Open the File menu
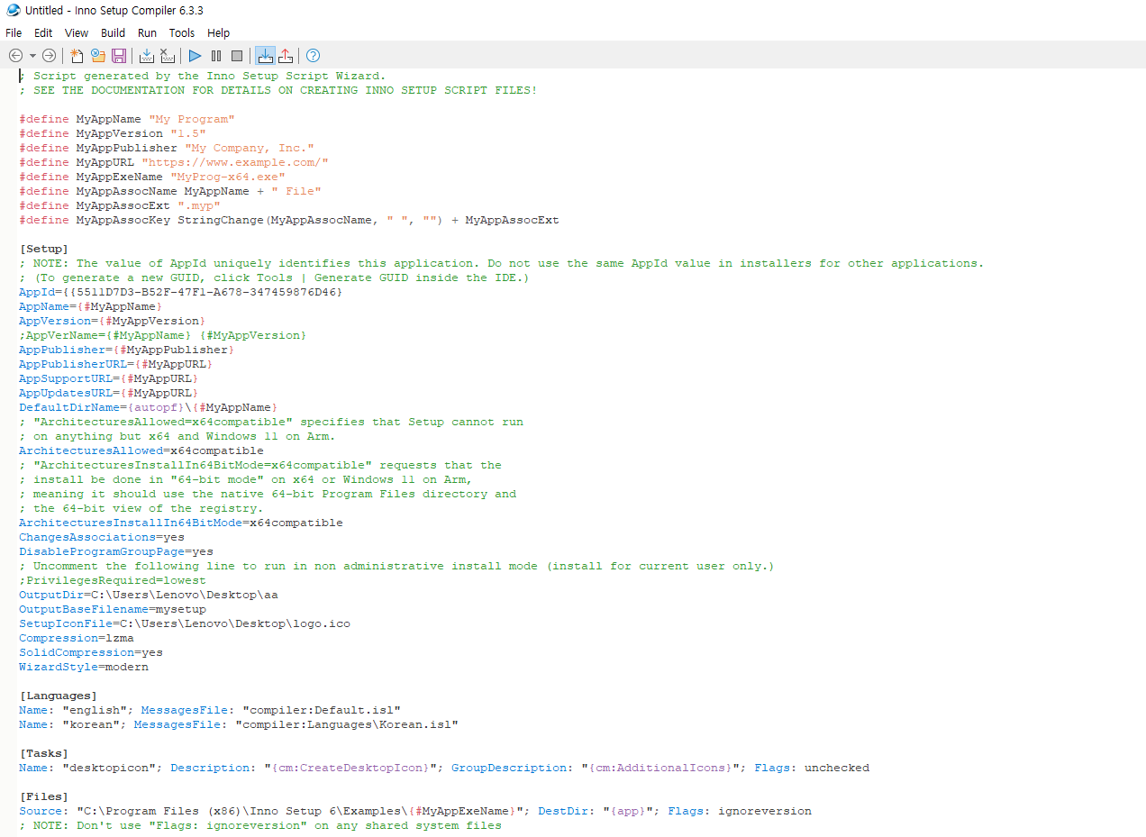This screenshot has width=1146, height=837. 14,32
